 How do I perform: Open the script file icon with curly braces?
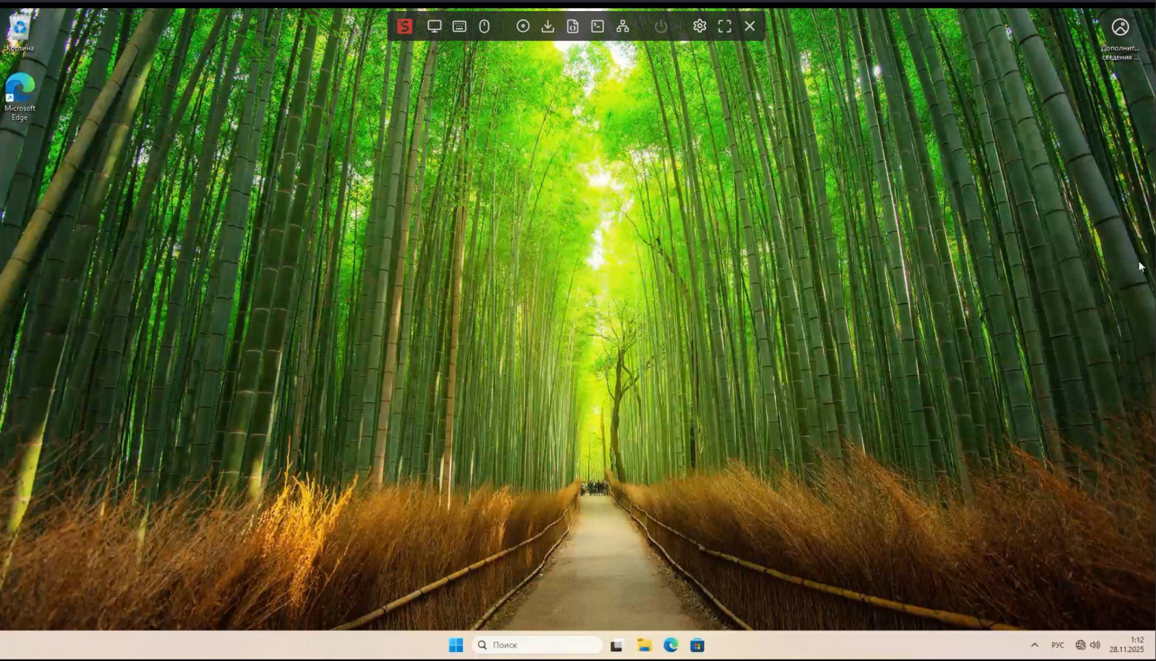[x=573, y=27]
